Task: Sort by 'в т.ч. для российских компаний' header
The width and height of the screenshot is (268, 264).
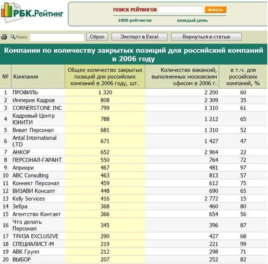Action: click(243, 76)
